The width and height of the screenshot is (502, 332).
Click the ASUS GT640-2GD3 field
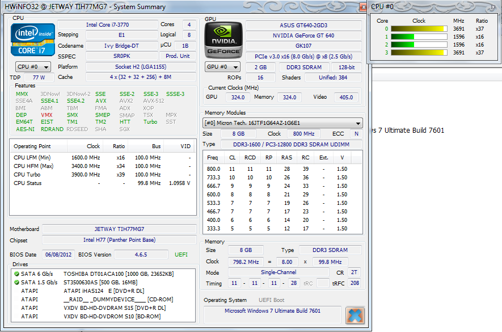pos(303,26)
